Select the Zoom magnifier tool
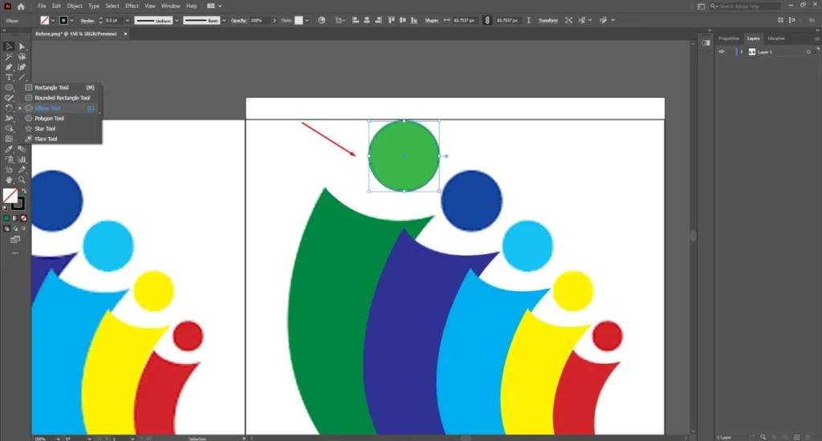The height and width of the screenshot is (441, 822). pyautogui.click(x=22, y=180)
